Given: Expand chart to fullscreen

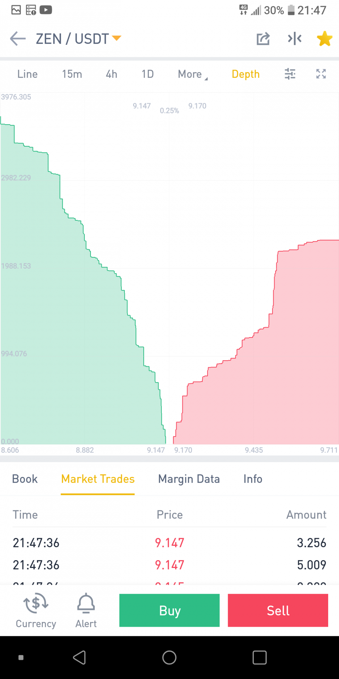Looking at the screenshot, I should (321, 74).
